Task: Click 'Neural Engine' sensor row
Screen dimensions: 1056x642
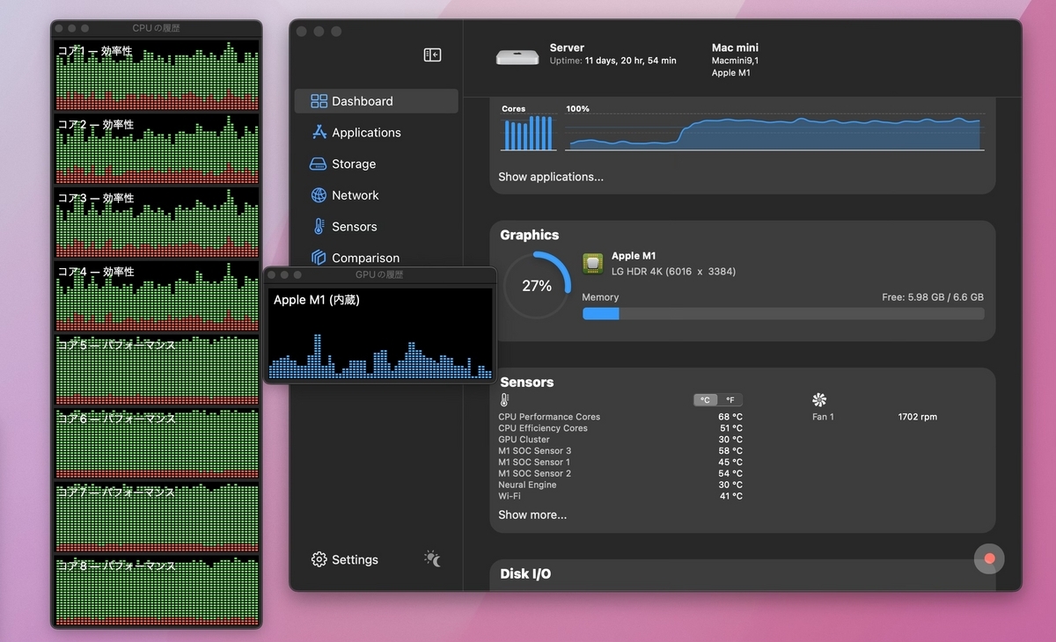Action: click(620, 485)
